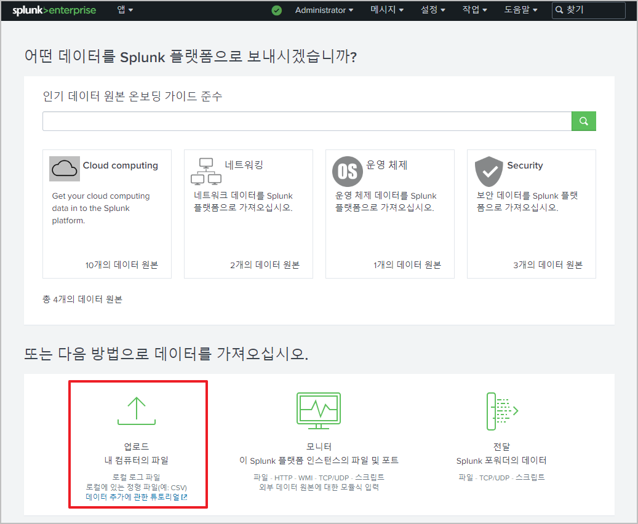Open the Administrator menu

324,10
